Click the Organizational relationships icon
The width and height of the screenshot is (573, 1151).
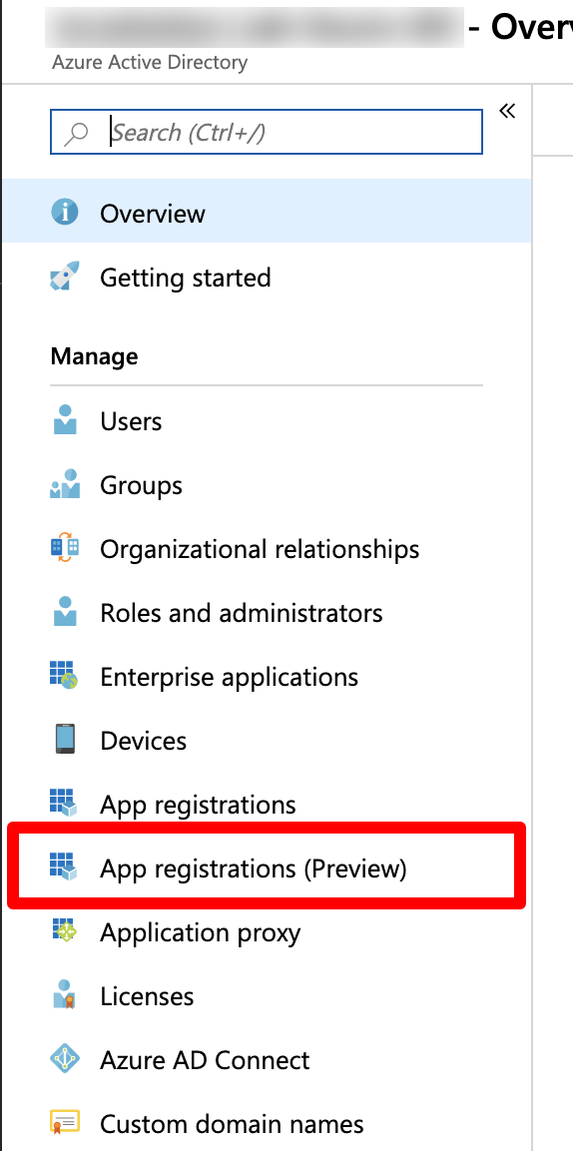tap(65, 548)
